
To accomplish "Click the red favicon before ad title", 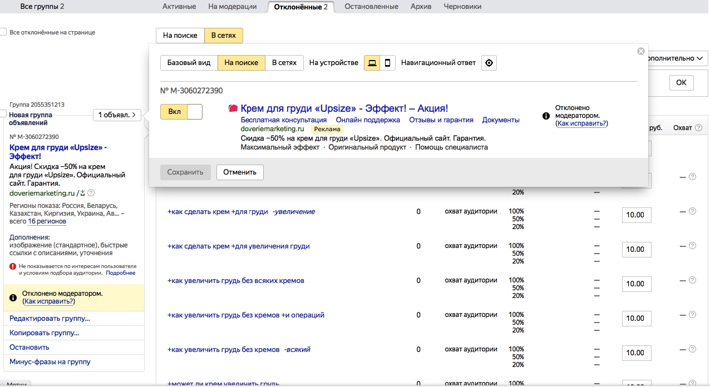I will point(233,108).
